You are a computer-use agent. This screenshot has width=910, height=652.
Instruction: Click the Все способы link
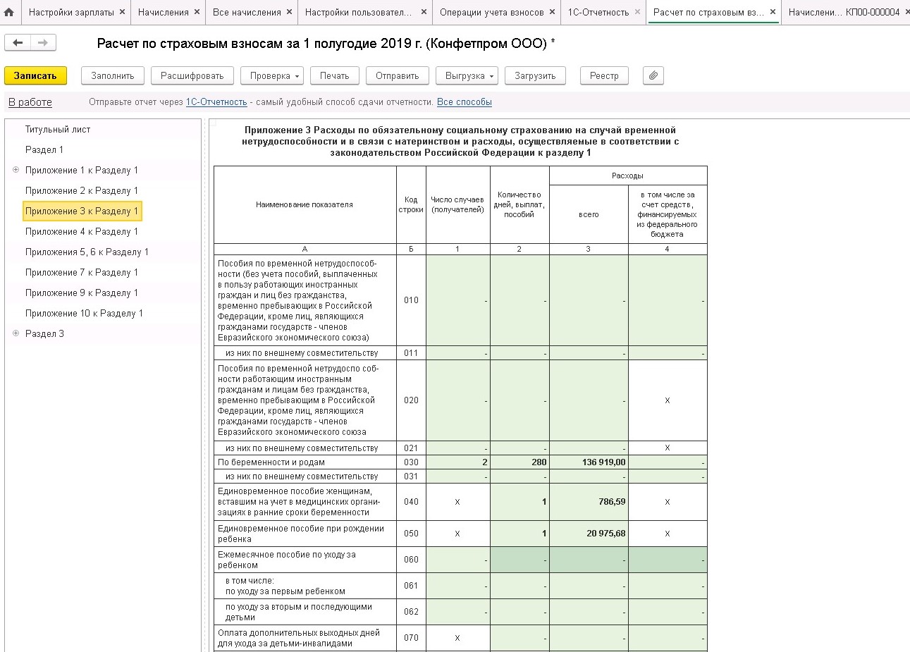pyautogui.click(x=464, y=102)
